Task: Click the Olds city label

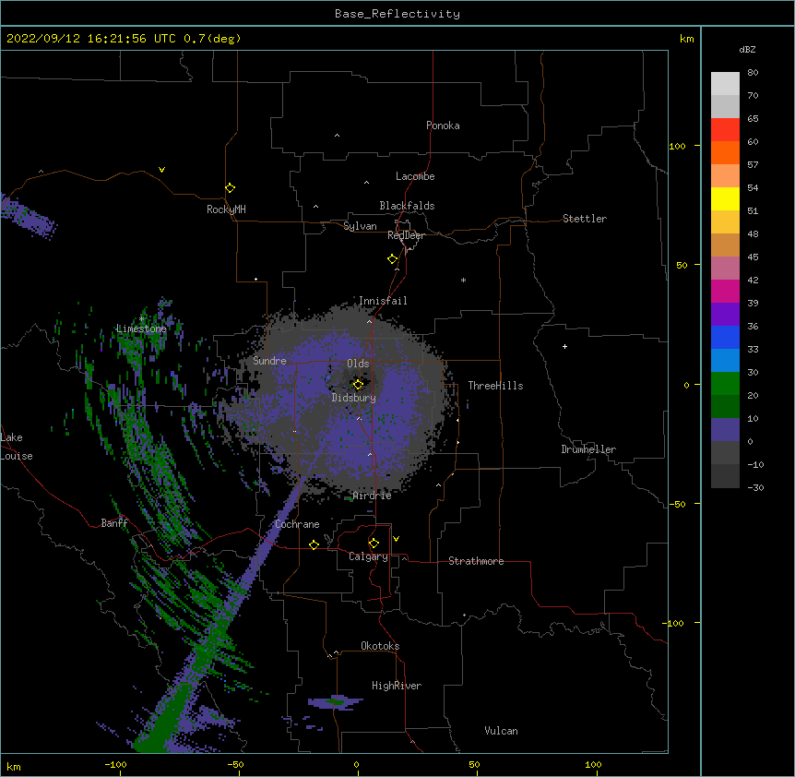Action: (x=358, y=364)
